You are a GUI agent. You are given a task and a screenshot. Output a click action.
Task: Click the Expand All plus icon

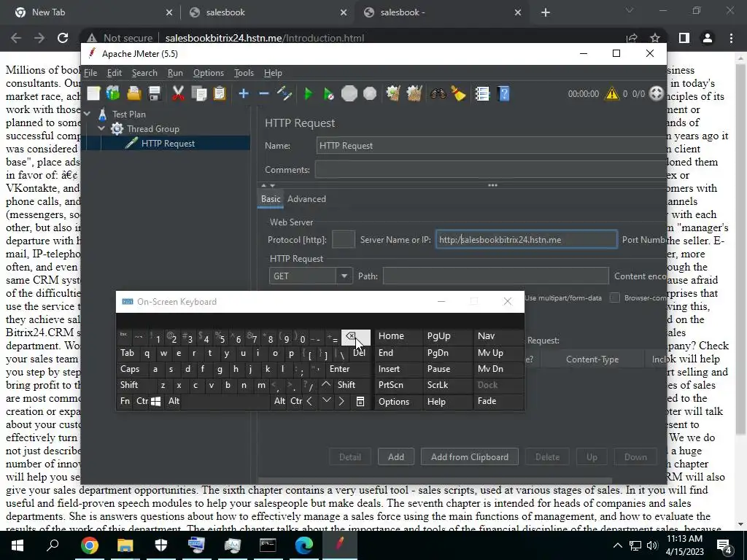coord(244,93)
